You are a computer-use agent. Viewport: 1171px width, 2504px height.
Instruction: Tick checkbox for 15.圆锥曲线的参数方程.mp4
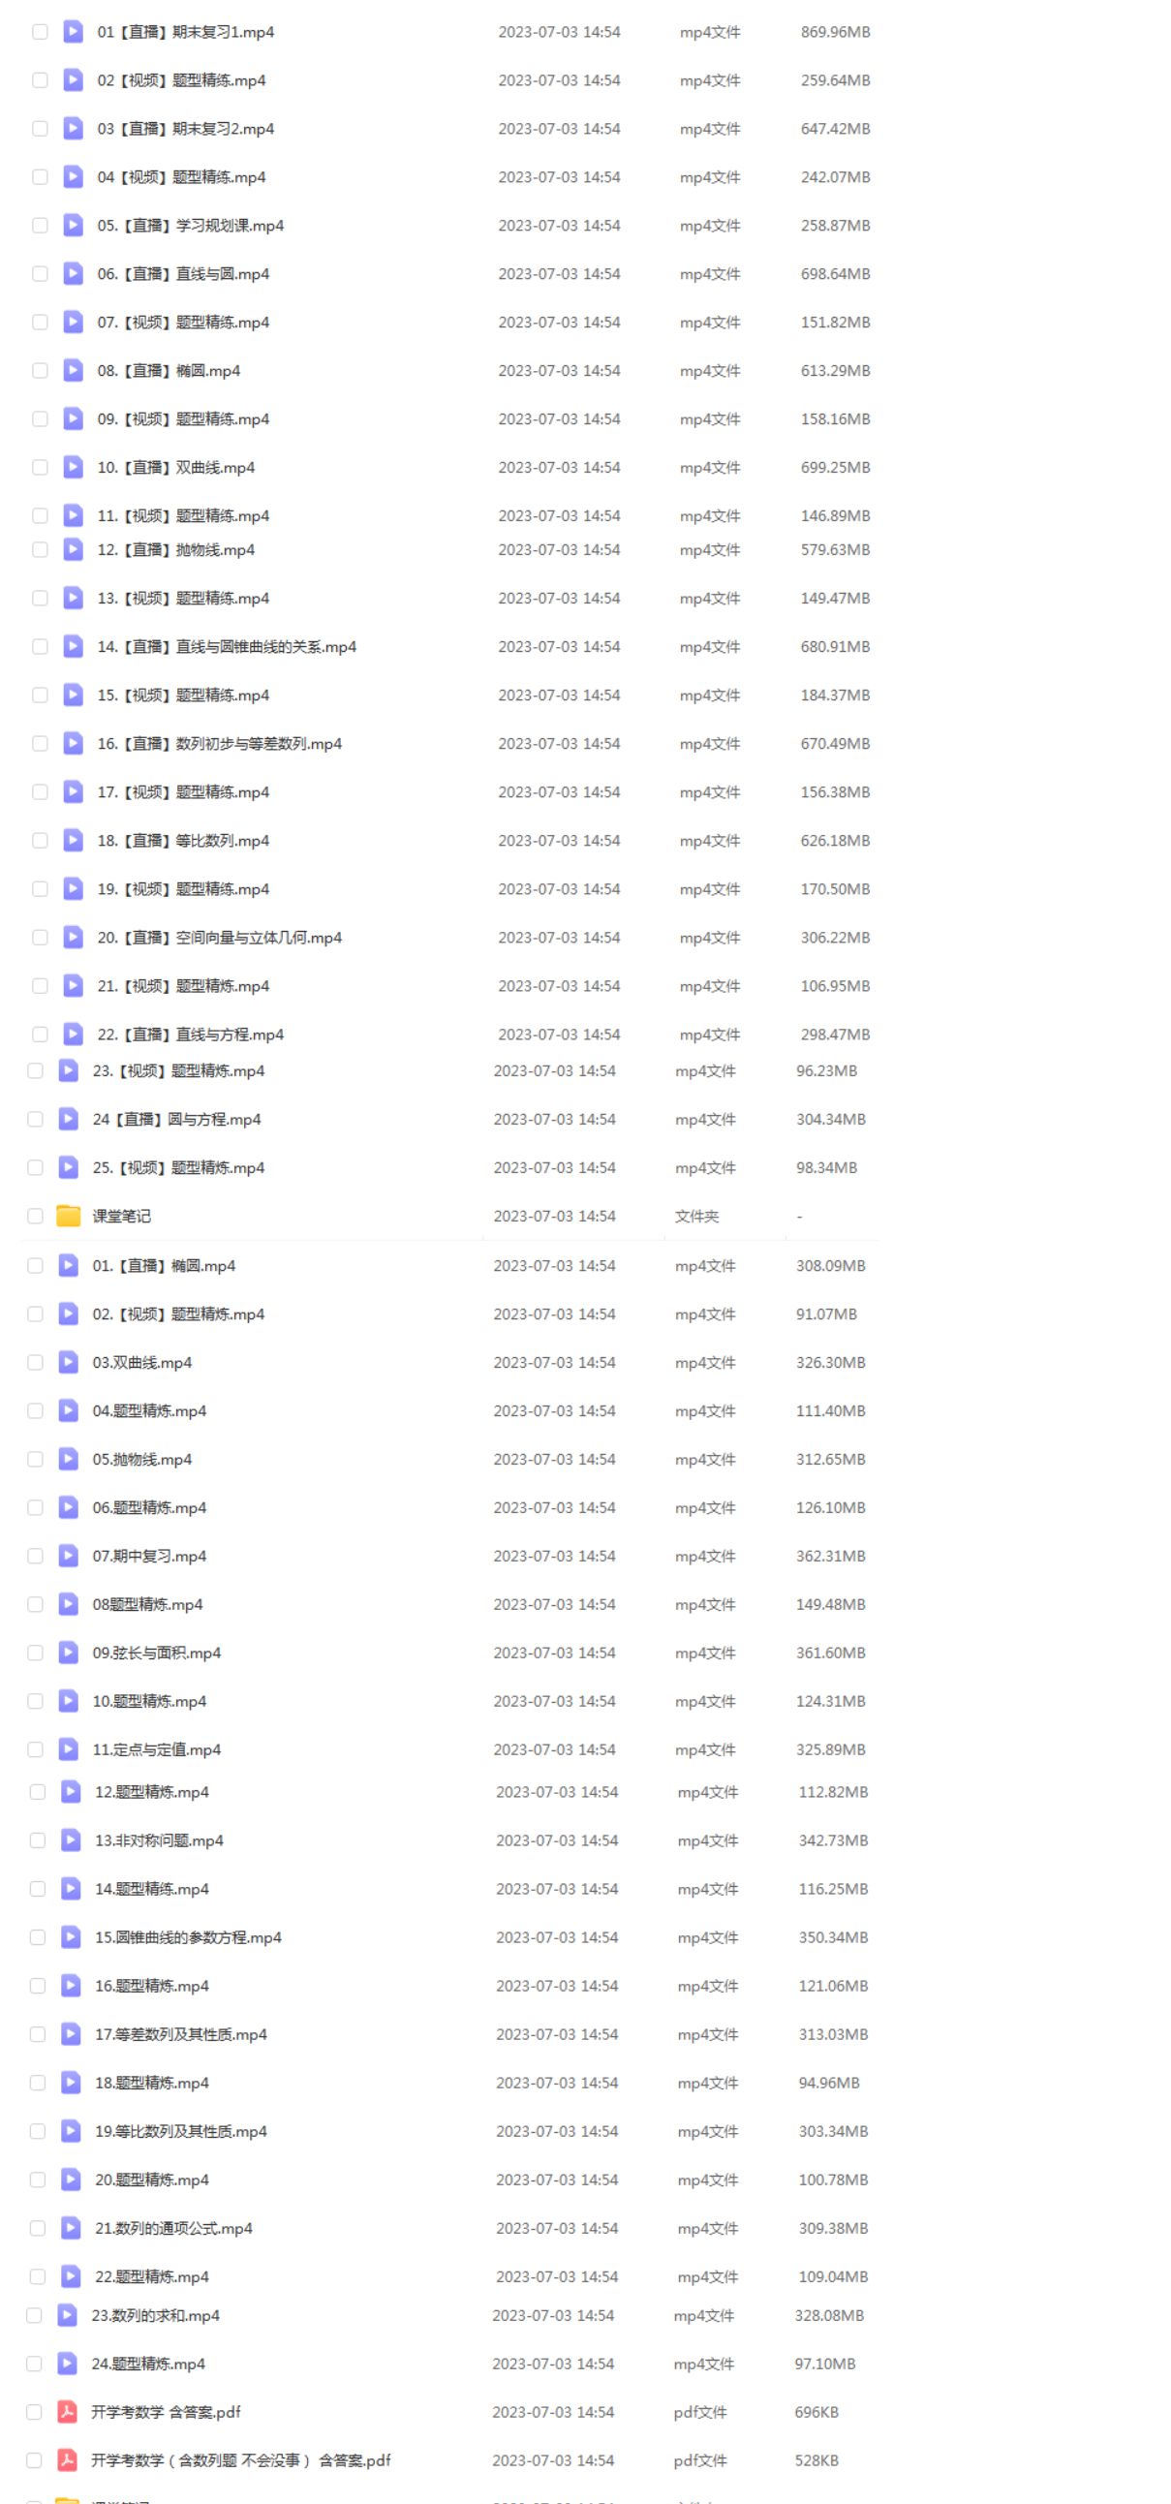click(x=37, y=1936)
